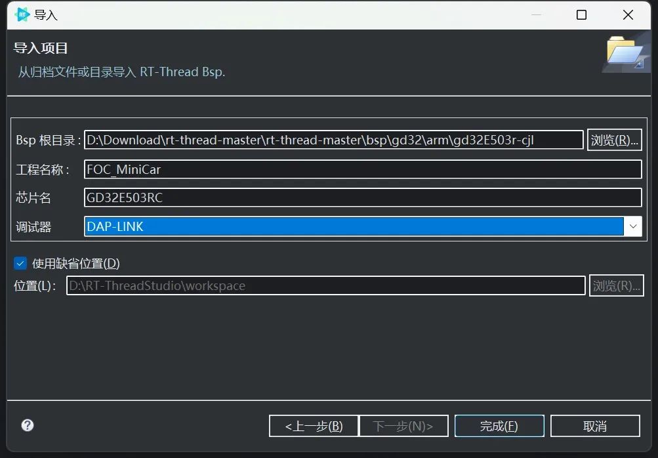The width and height of the screenshot is (658, 458).
Task: Click the 下一步(N)> button
Action: (403, 426)
